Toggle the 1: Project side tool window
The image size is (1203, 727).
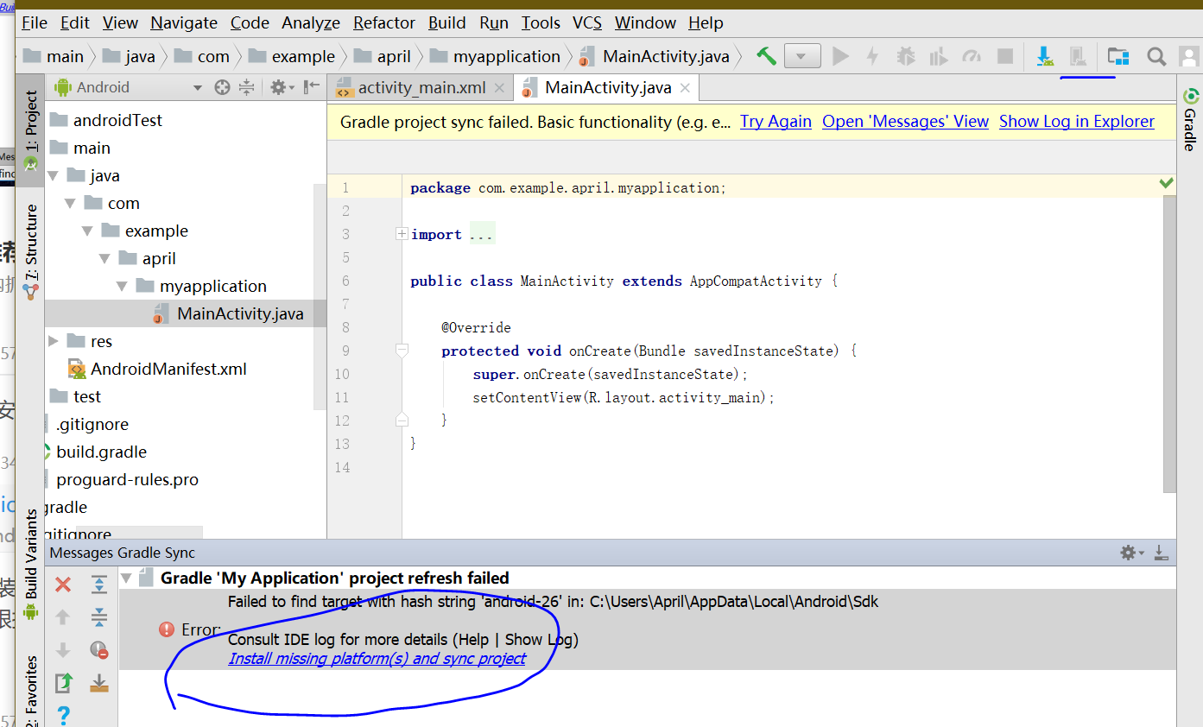[31, 130]
